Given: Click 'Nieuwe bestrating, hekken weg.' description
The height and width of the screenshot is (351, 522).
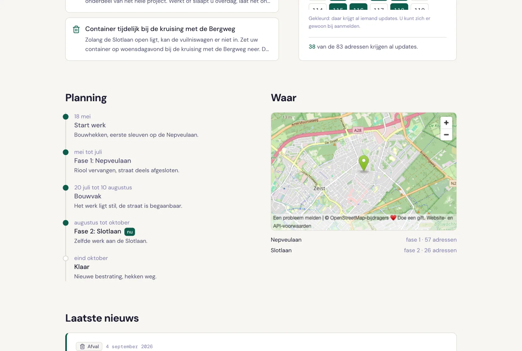Looking at the screenshot, I should [115, 277].
